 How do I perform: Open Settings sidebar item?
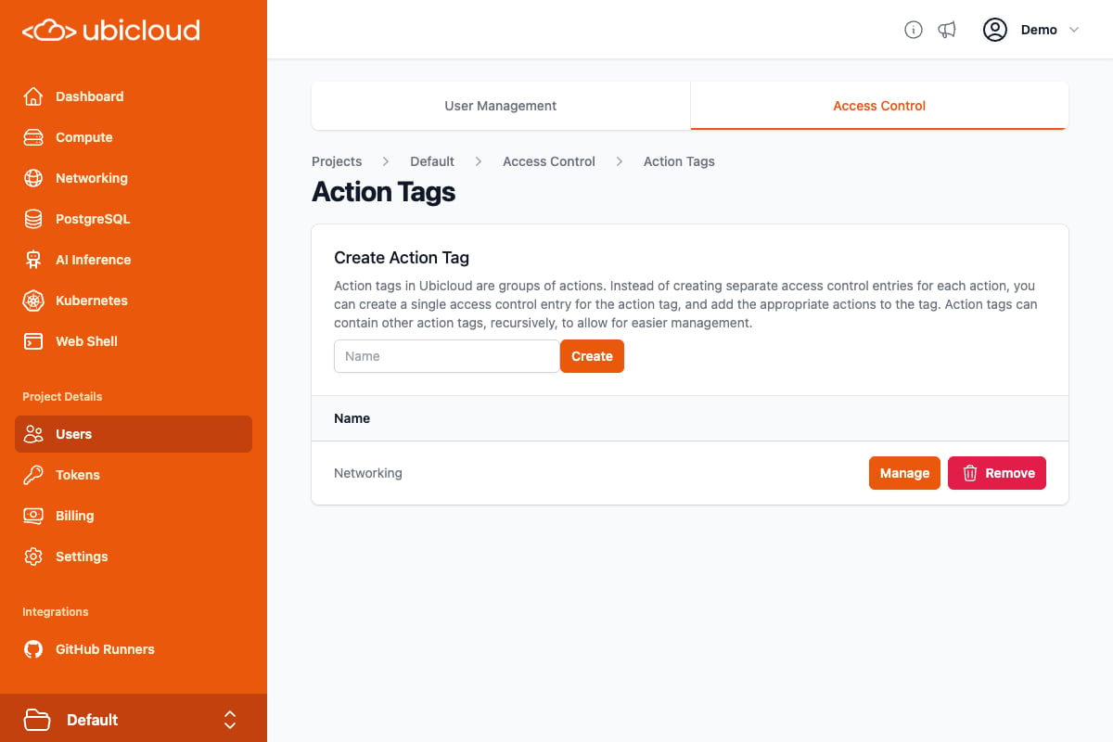click(x=134, y=556)
